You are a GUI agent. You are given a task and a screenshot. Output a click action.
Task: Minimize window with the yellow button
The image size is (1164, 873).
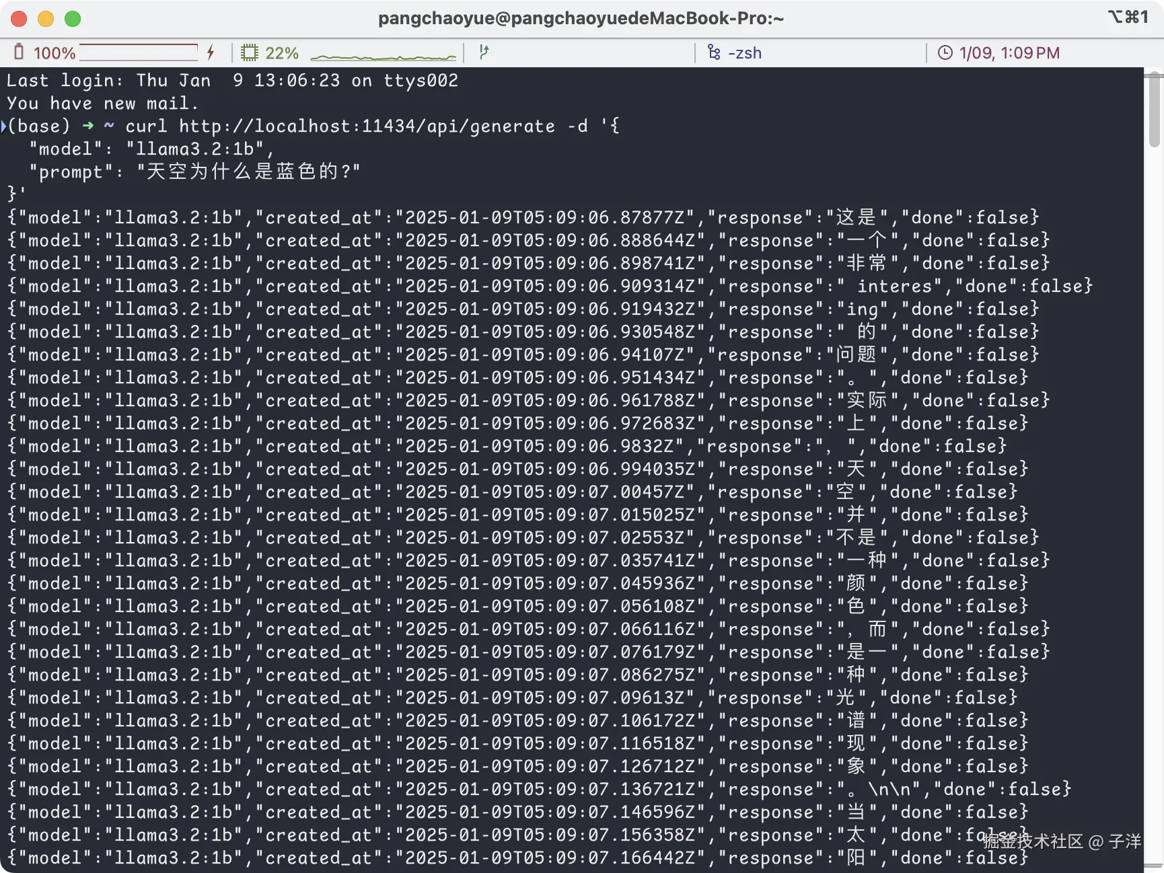pyautogui.click(x=46, y=19)
